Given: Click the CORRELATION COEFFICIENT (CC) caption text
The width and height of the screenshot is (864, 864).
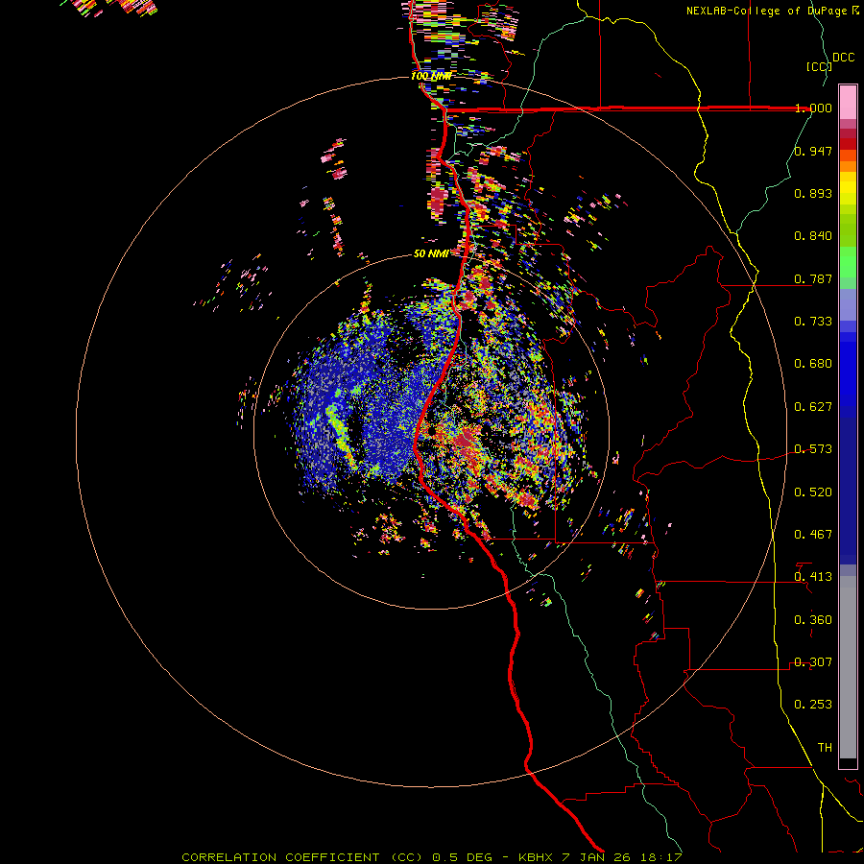Looking at the screenshot, I should (302, 857).
